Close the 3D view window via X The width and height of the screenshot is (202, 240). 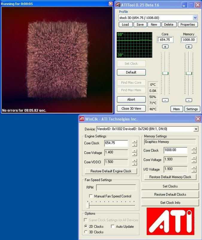(111, 4)
